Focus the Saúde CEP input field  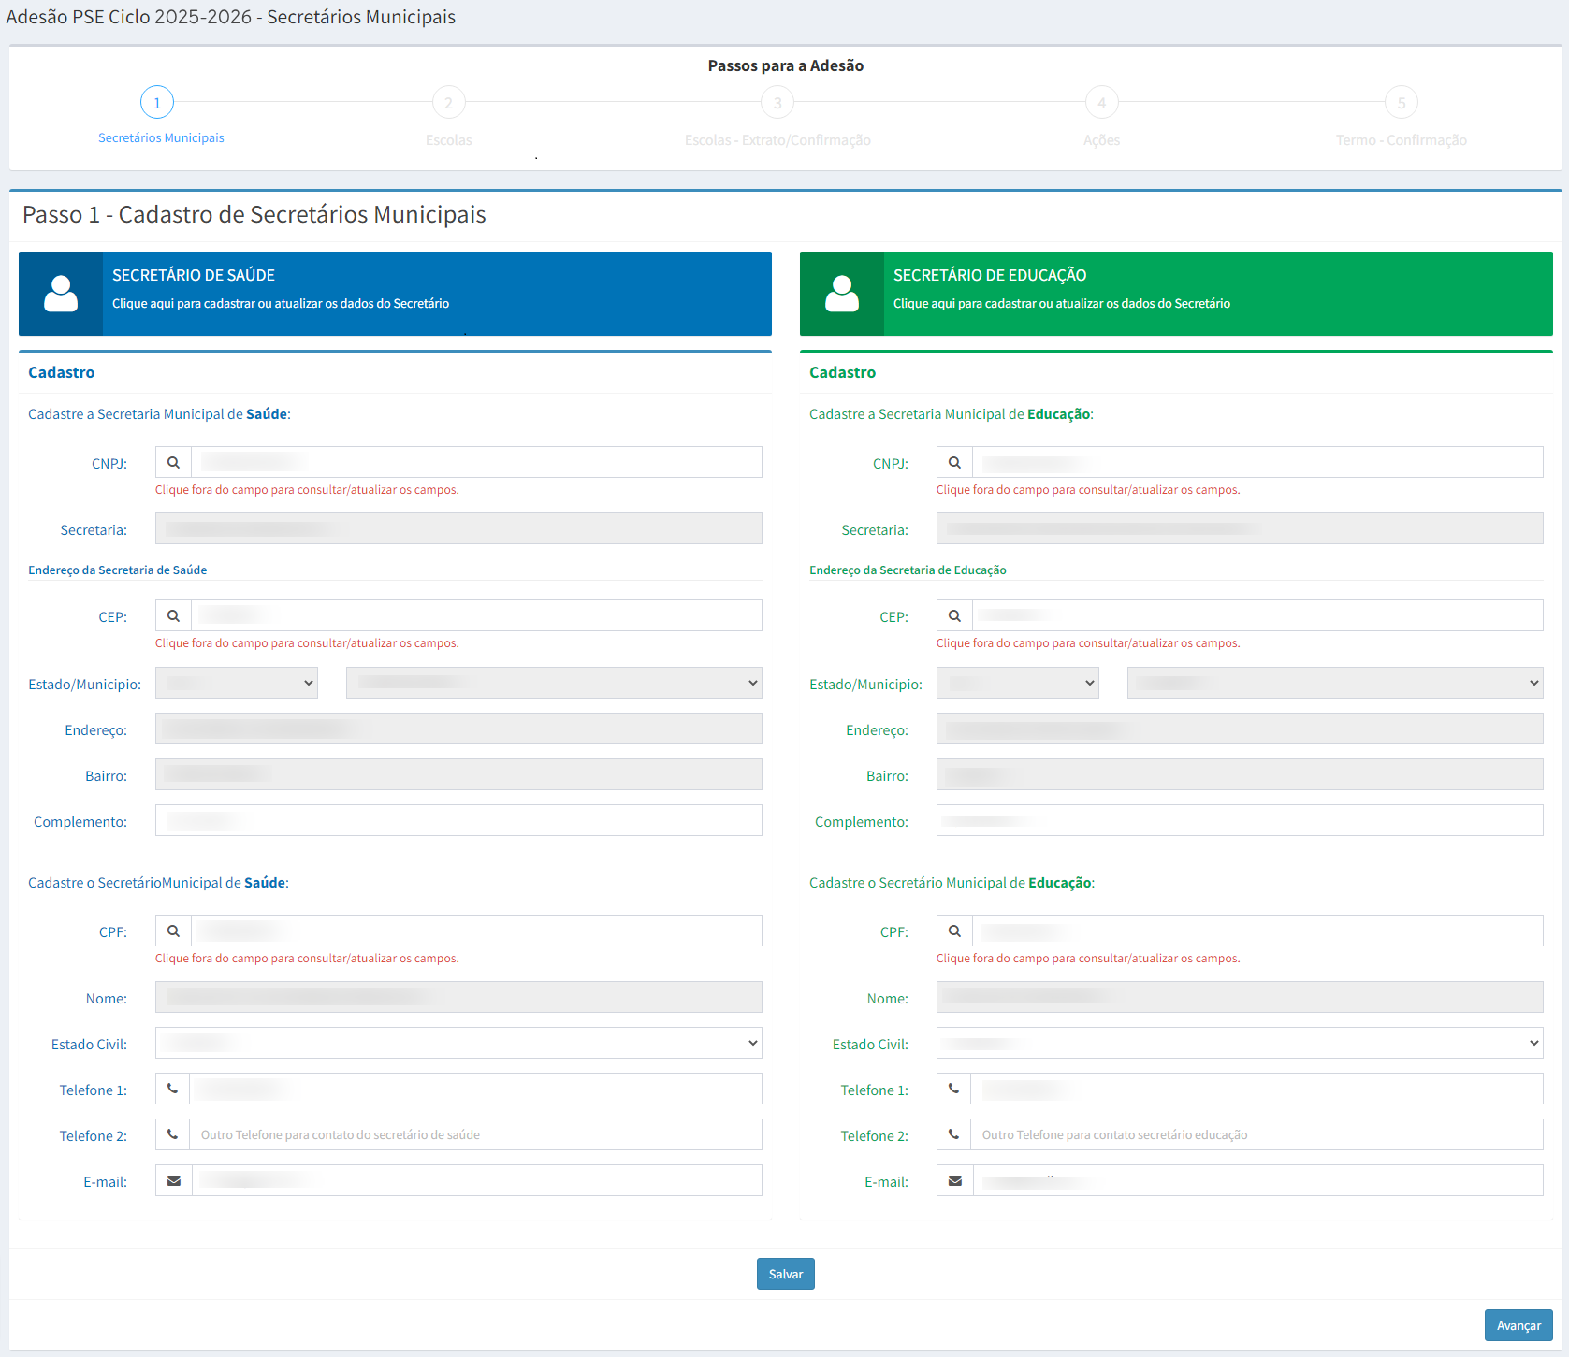[x=477, y=615]
